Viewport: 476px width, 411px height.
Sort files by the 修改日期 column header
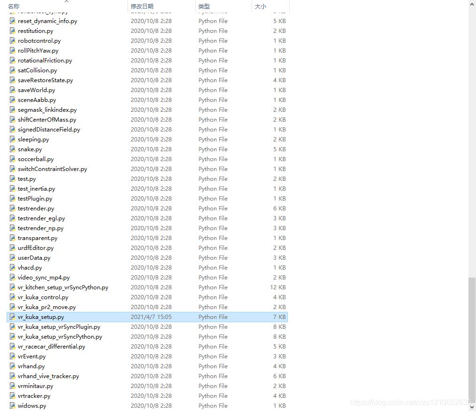142,6
